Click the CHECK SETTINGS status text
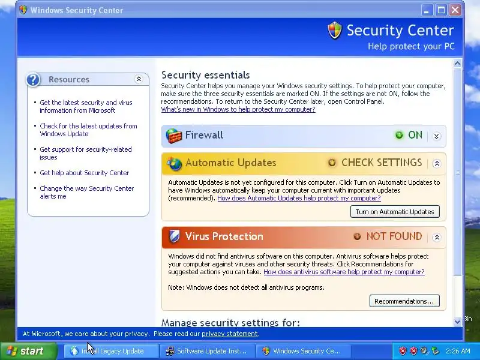This screenshot has width=480, height=360. [x=382, y=163]
